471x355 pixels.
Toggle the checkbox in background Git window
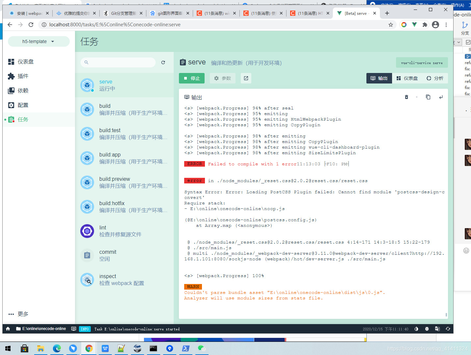point(468,42)
